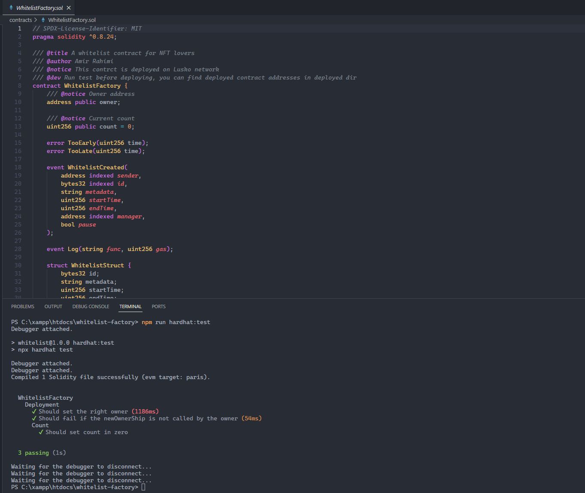Click 'address public owner;' in the code

coord(84,102)
